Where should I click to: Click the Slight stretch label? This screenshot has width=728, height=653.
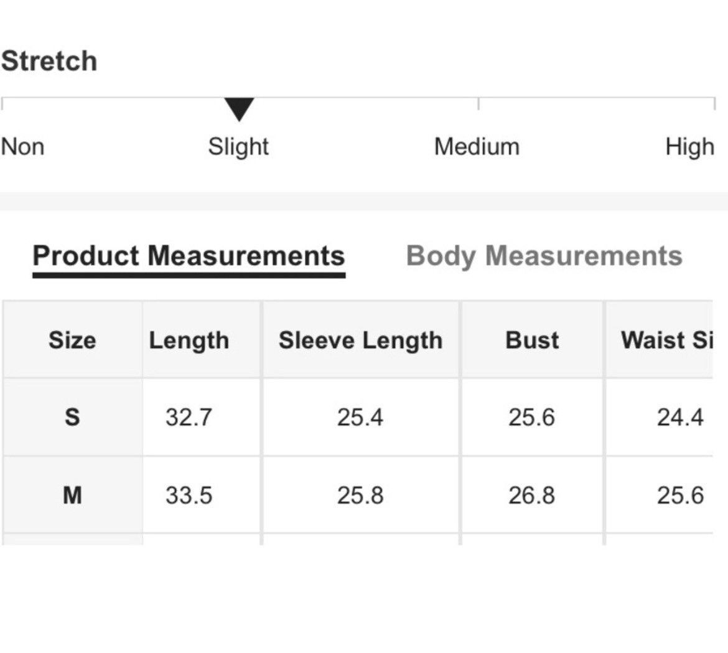tap(238, 147)
